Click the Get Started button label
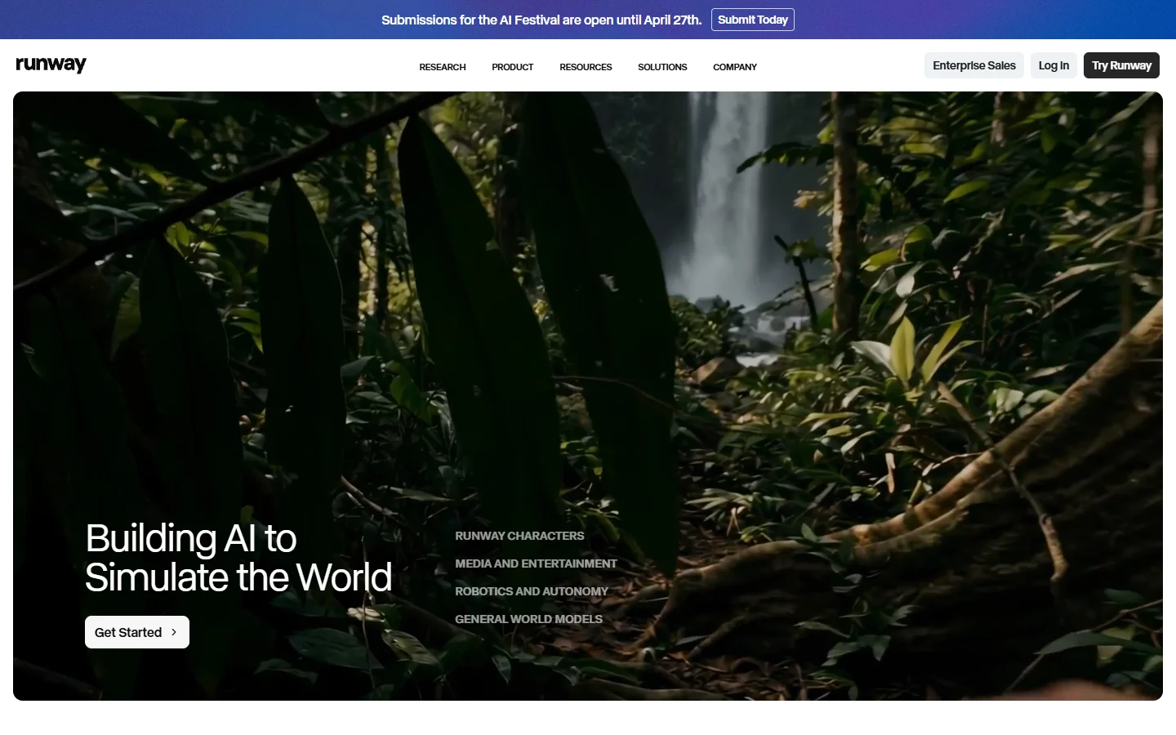 [128, 632]
